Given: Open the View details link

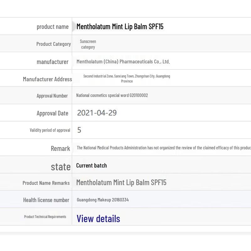Looking at the screenshot, I should click(98, 218).
